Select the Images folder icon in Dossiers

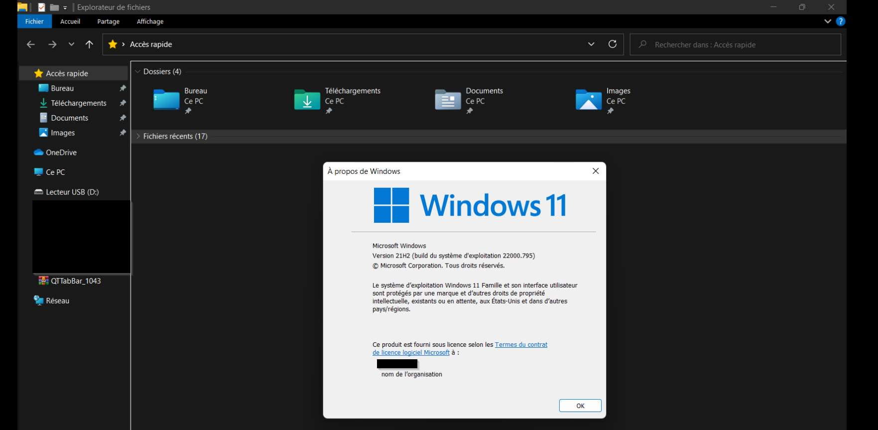point(589,99)
